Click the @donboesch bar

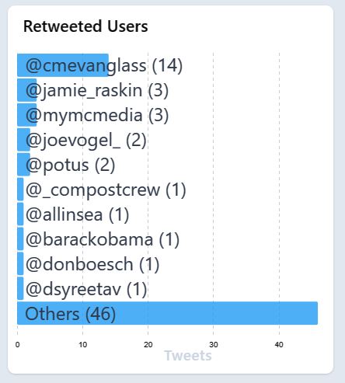click(x=20, y=264)
